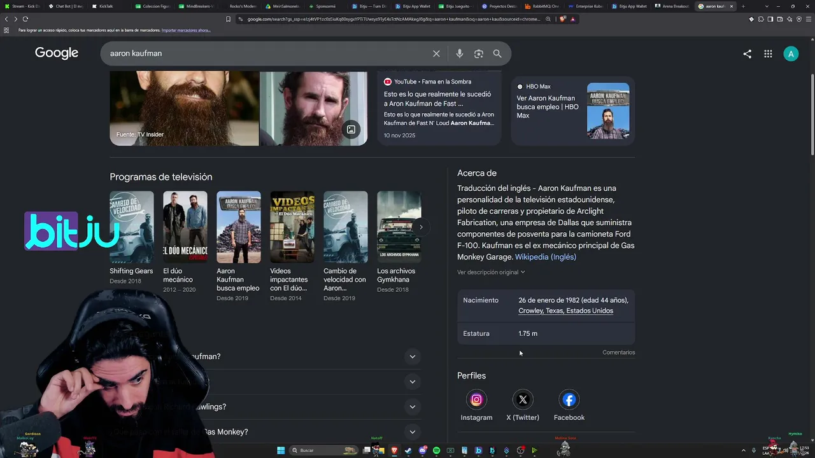
Task: Expand the second related question chevron
Action: [x=413, y=382]
